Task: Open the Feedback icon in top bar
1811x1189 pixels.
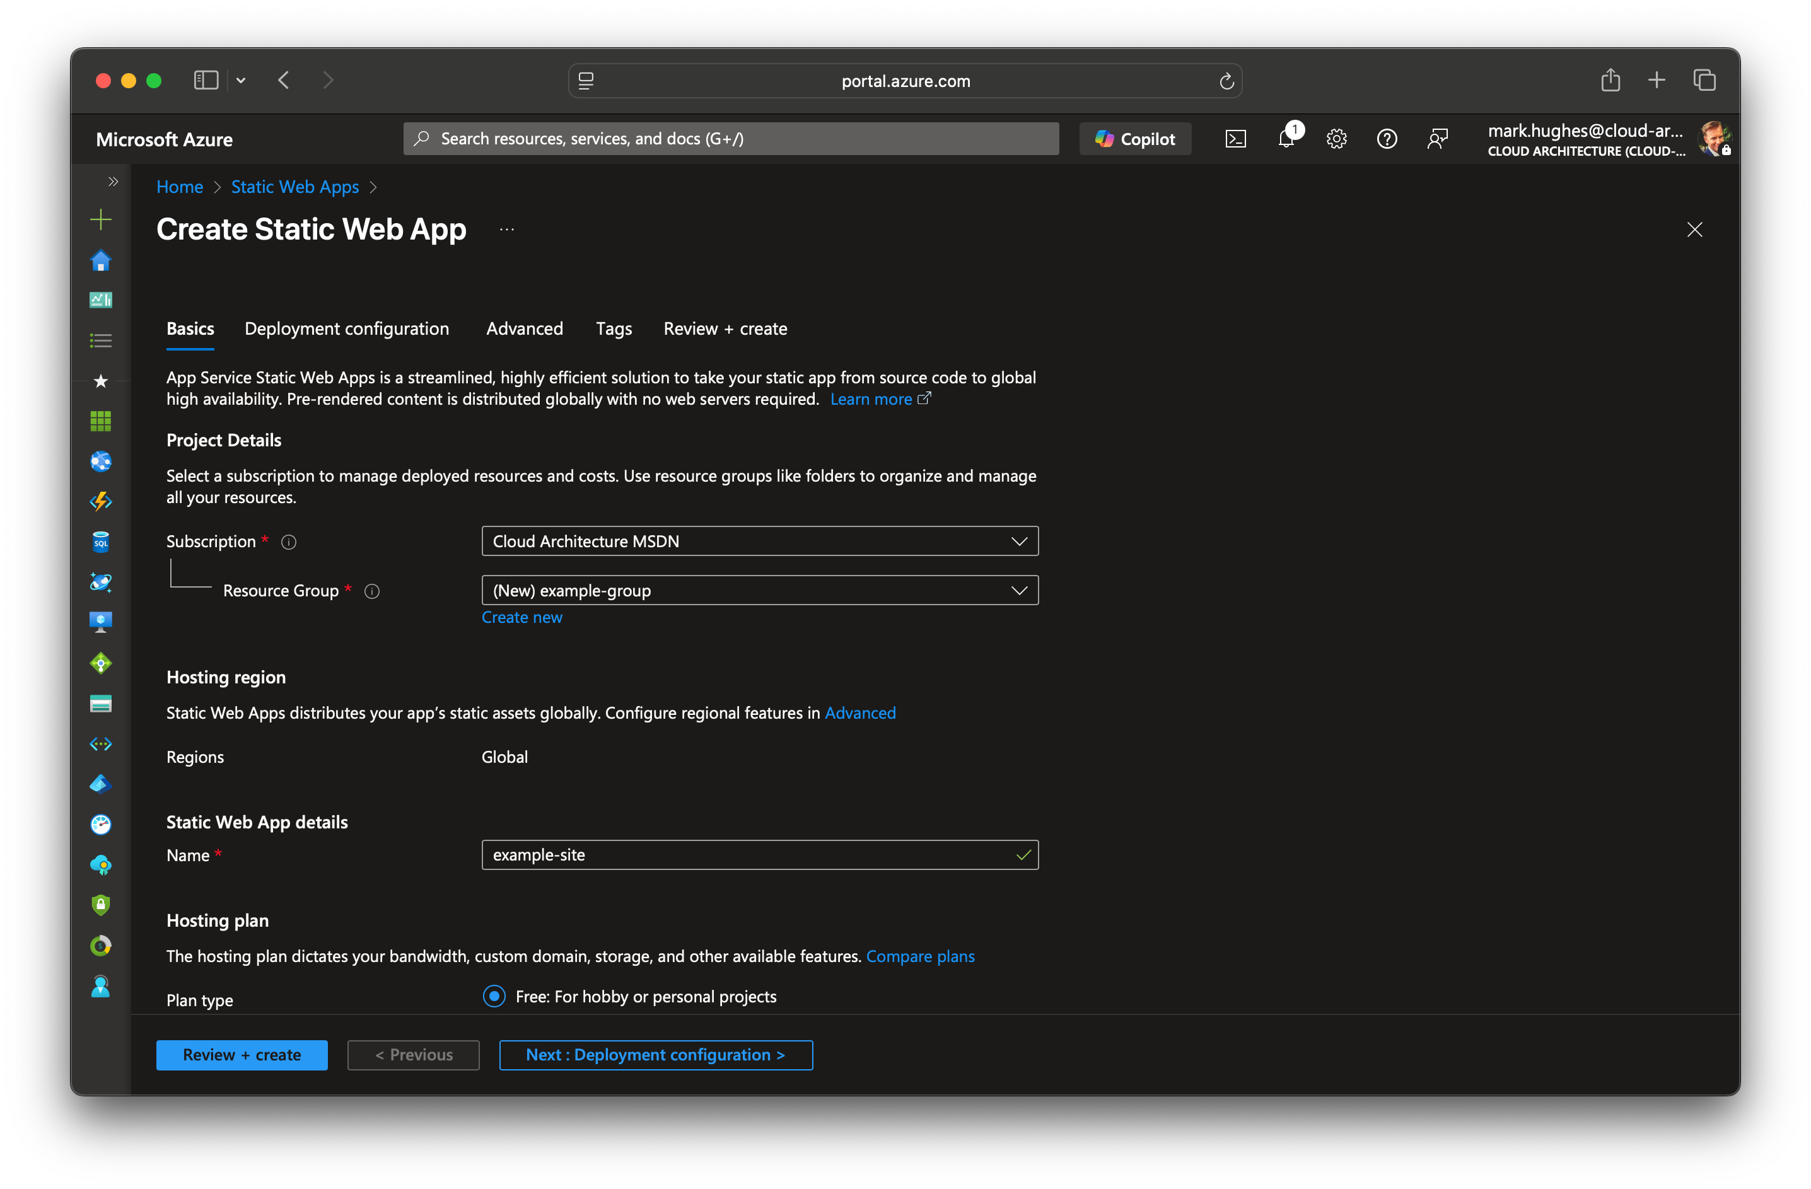Action: (1437, 139)
